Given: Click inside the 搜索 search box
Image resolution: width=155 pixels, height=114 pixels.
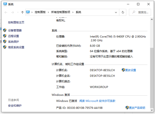Looking at the screenshot, I should tap(142, 12).
